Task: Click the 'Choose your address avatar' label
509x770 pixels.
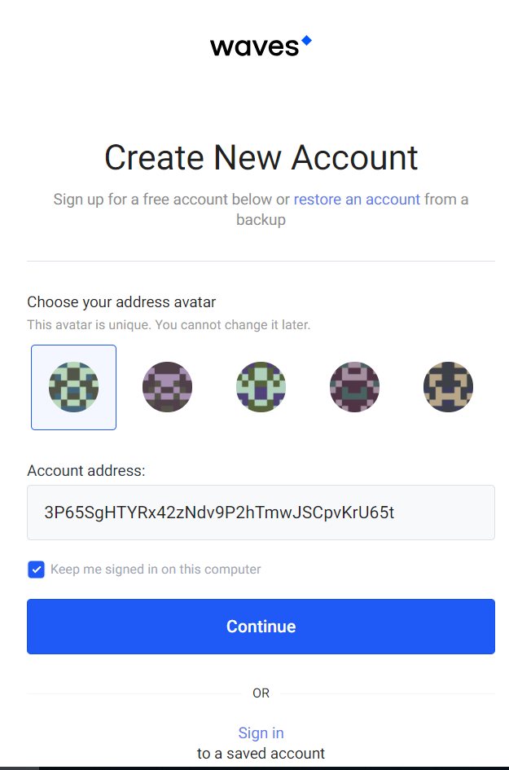Action: point(121,302)
